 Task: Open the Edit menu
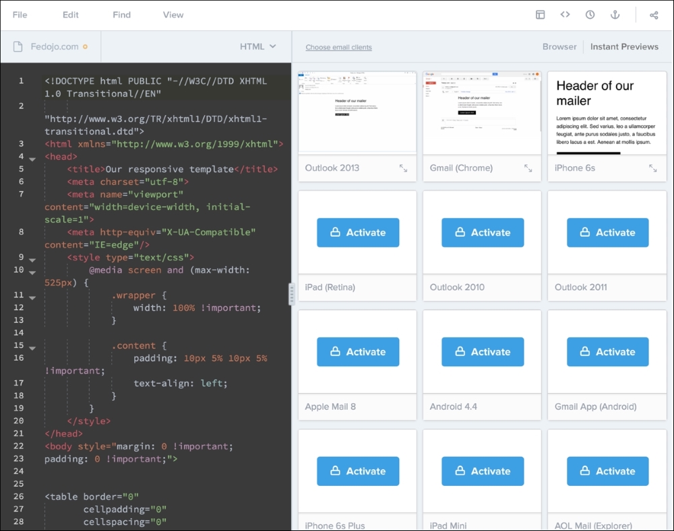[x=71, y=15]
